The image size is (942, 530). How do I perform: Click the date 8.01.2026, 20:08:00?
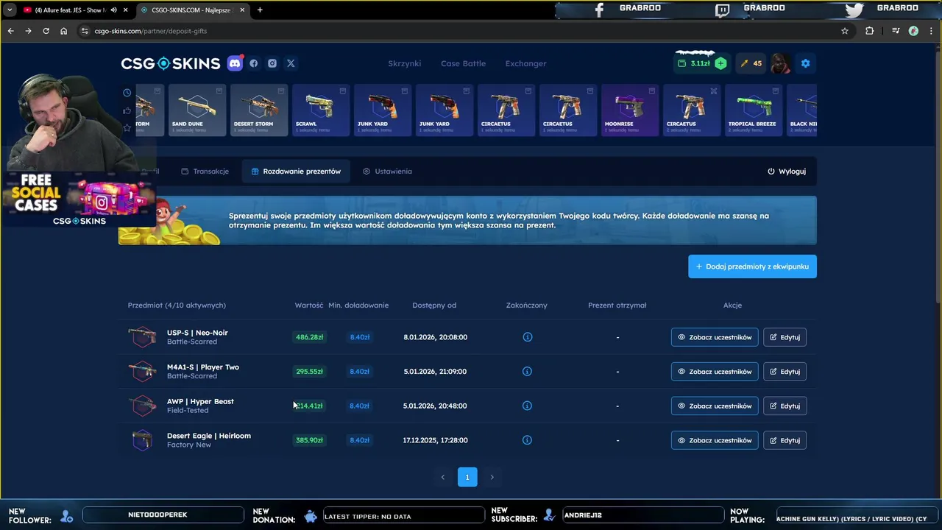(435, 337)
